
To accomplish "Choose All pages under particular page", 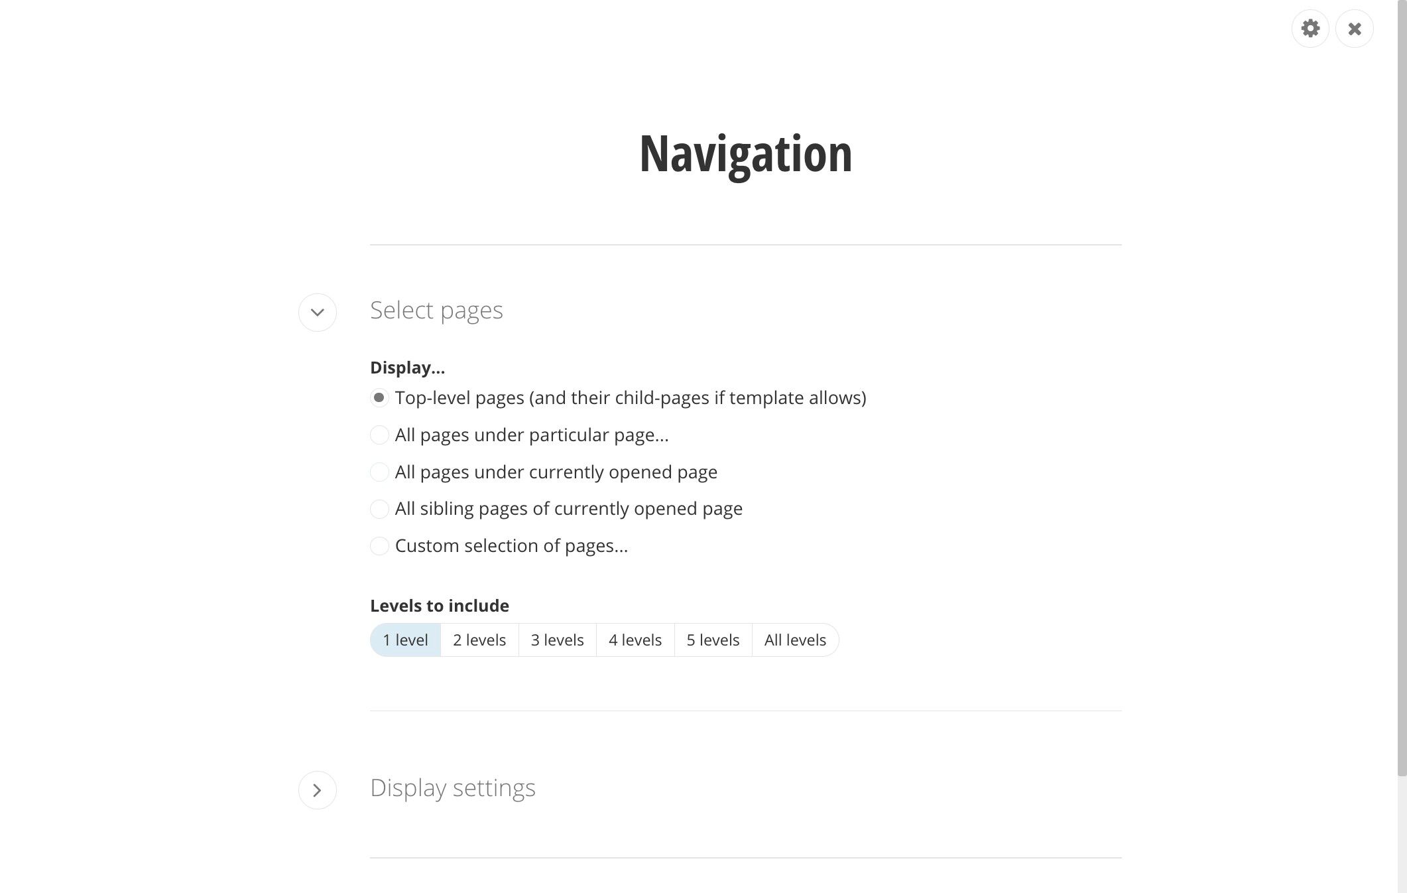I will click(x=379, y=435).
